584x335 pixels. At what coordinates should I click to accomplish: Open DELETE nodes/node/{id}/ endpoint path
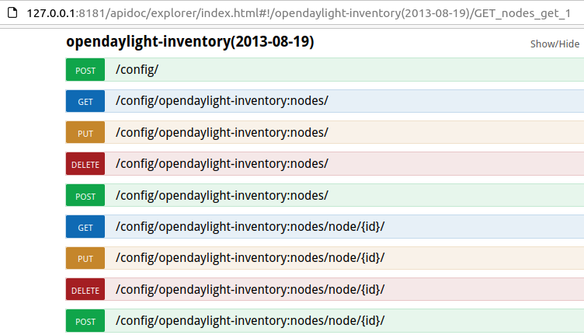250,289
